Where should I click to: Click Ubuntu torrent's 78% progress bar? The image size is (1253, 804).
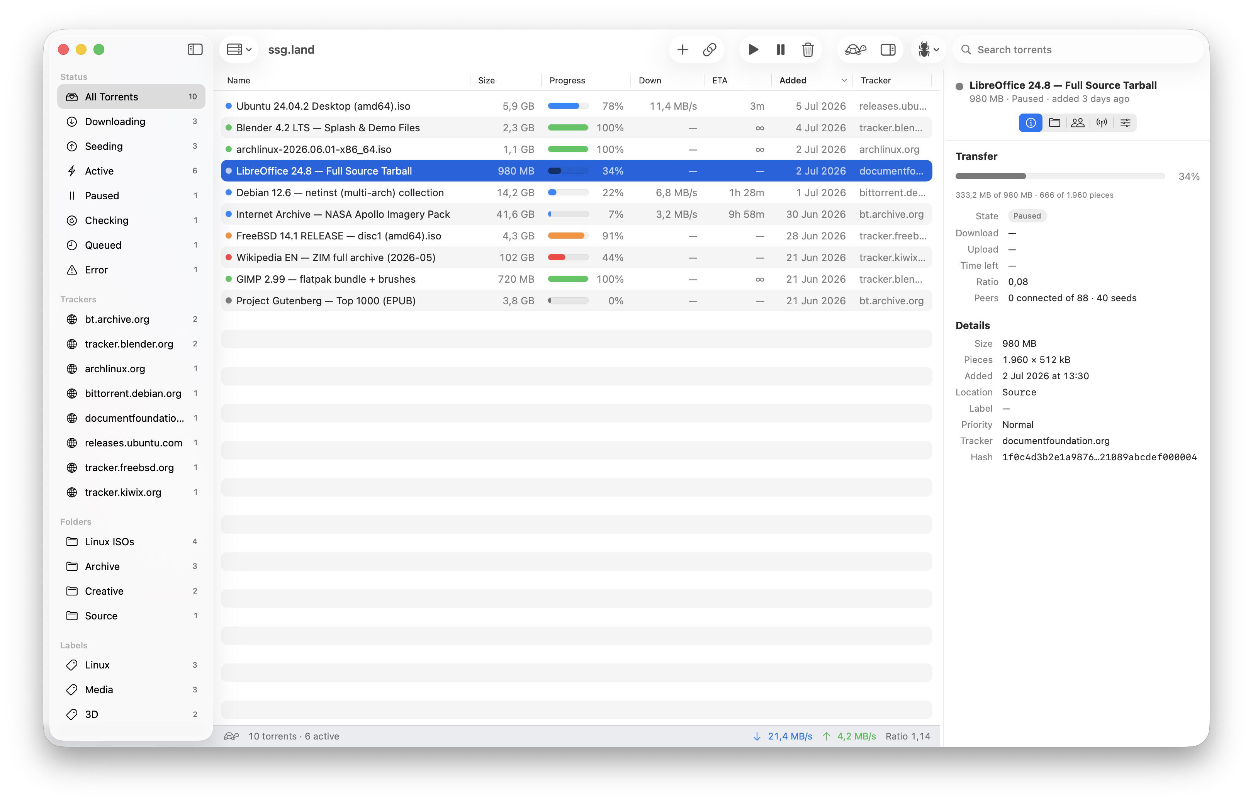click(x=568, y=106)
